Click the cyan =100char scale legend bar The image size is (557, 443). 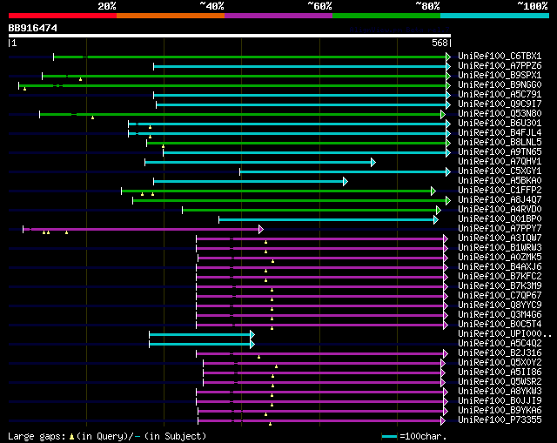pos(389,437)
